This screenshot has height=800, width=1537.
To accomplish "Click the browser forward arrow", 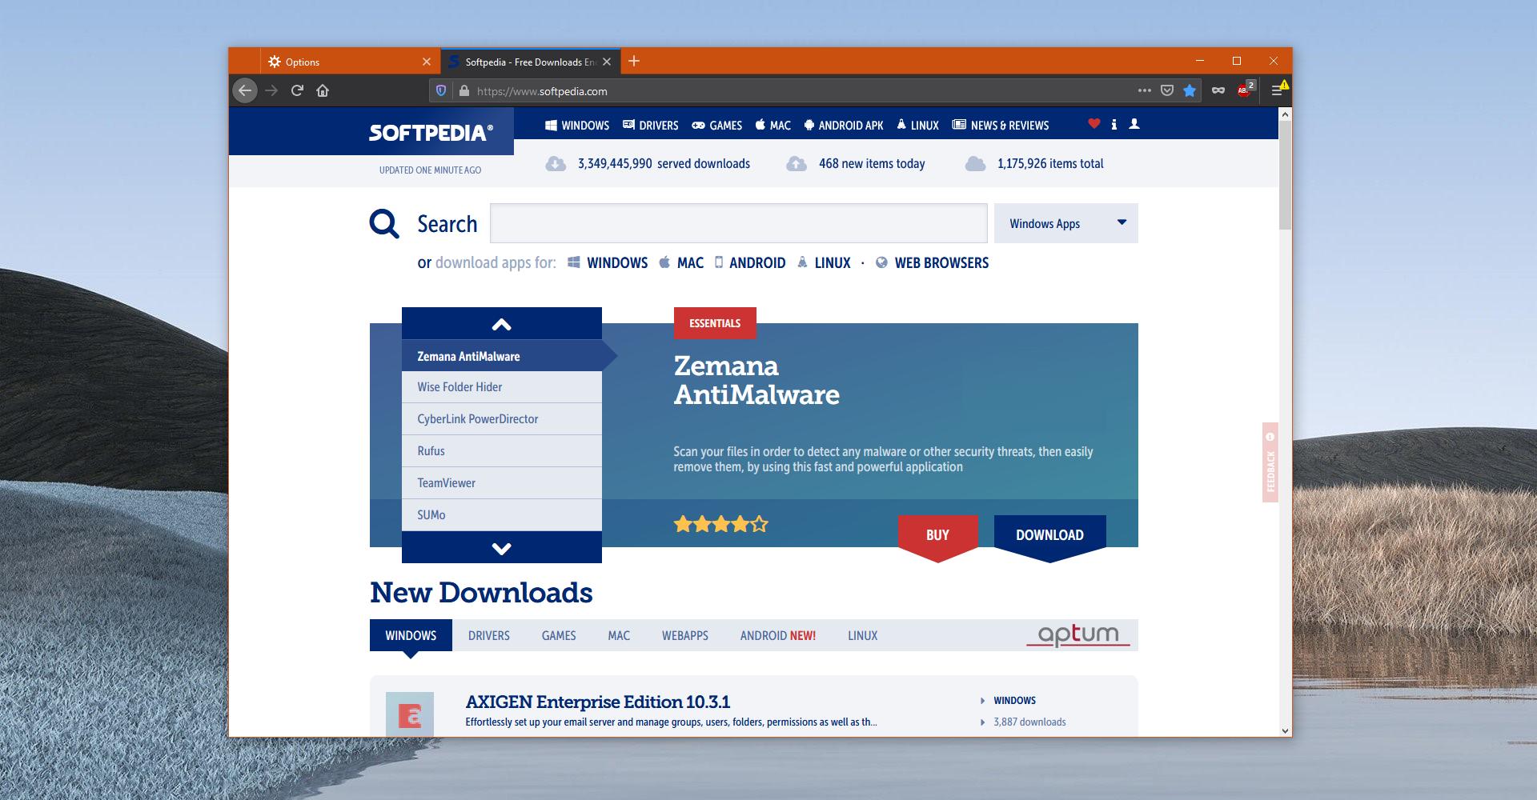I will tap(271, 90).
